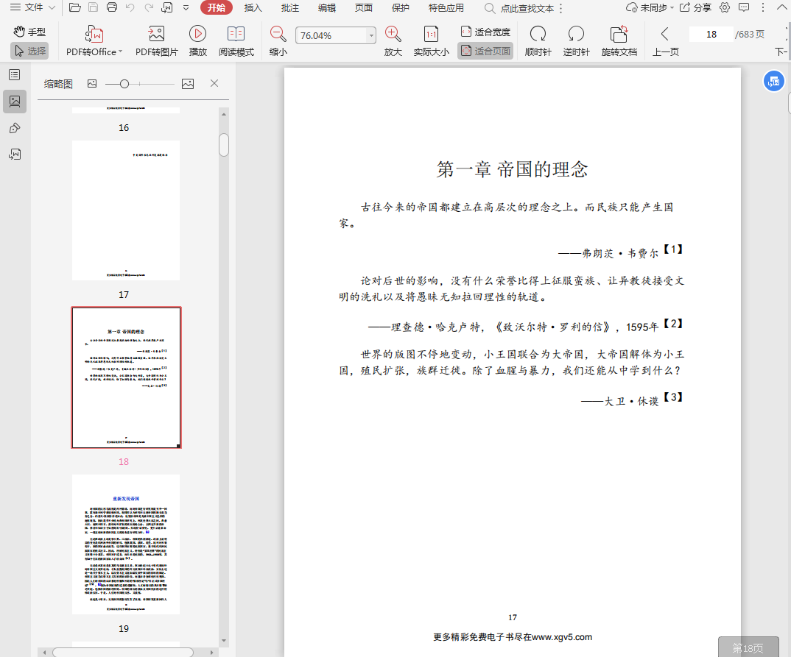Open the 特色应用 tab
The width and height of the screenshot is (791, 657).
pos(446,7)
